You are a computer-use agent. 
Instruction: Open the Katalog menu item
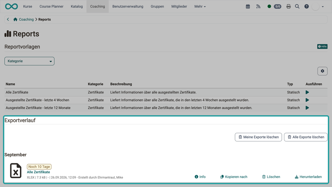coord(77,6)
